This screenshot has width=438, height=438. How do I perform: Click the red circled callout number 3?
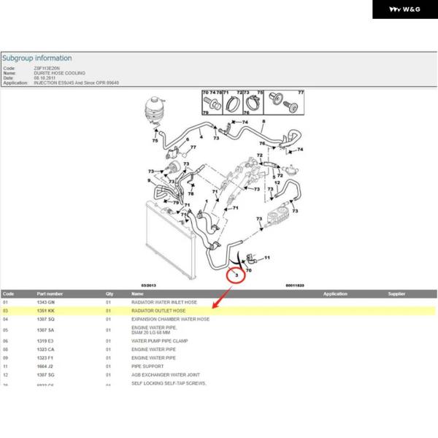pyautogui.click(x=237, y=276)
